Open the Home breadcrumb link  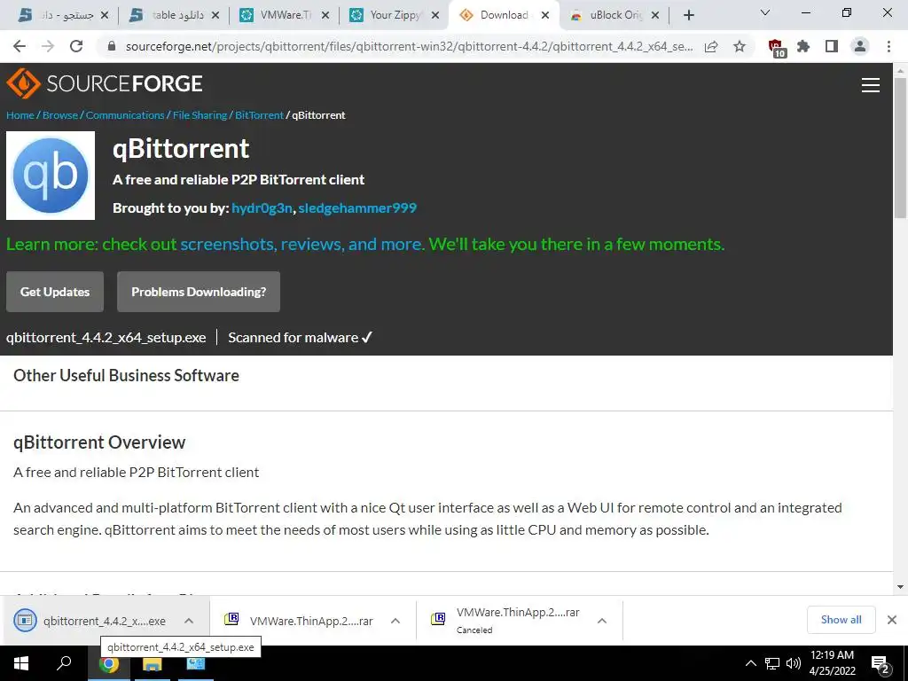(x=20, y=115)
